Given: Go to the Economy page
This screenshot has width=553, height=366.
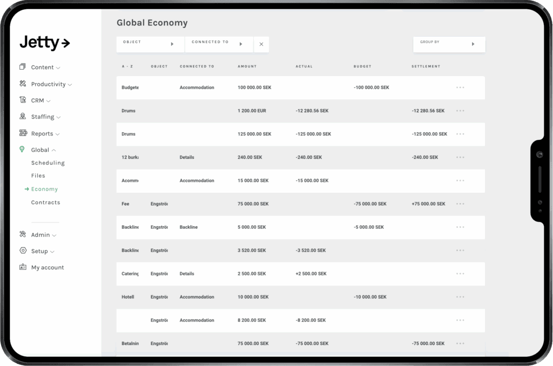Looking at the screenshot, I should (45, 188).
